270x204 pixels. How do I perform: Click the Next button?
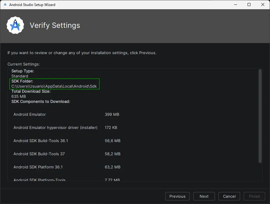[x=204, y=196]
